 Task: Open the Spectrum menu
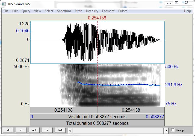pyautogui.click(x=64, y=11)
